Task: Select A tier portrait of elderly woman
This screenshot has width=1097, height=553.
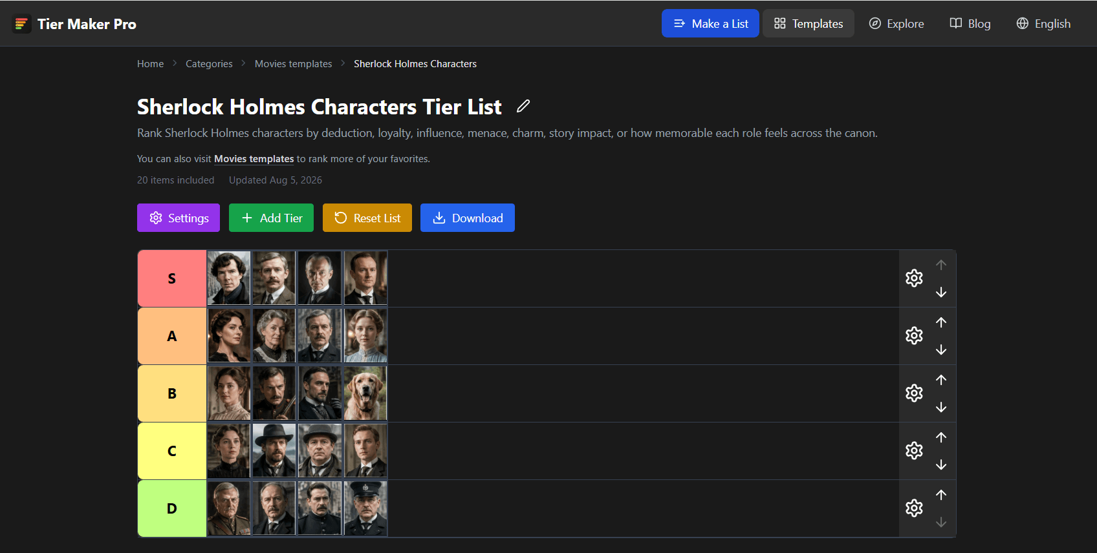Action: 274,335
